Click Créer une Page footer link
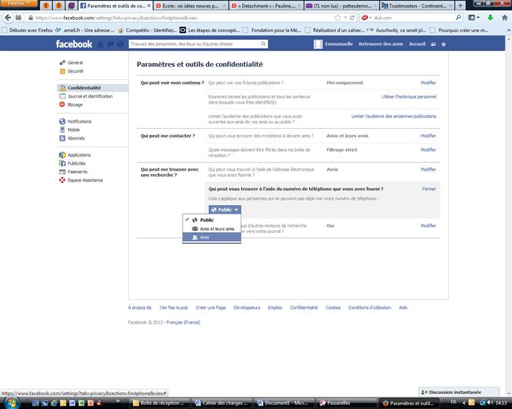Screen dimensions: 512x409 (x=211, y=307)
